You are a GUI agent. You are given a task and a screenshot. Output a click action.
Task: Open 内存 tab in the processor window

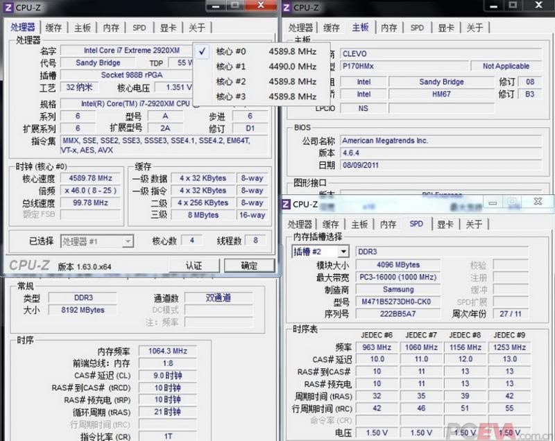tap(111, 28)
